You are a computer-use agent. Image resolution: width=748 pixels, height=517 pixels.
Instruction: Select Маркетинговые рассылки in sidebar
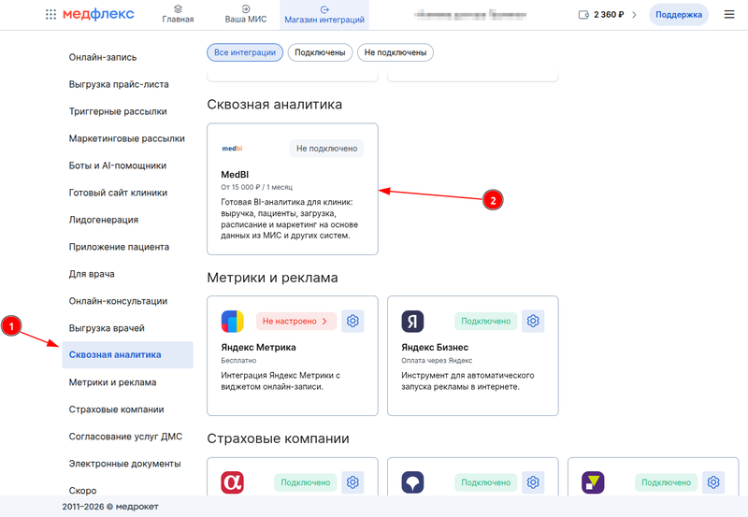coord(126,138)
